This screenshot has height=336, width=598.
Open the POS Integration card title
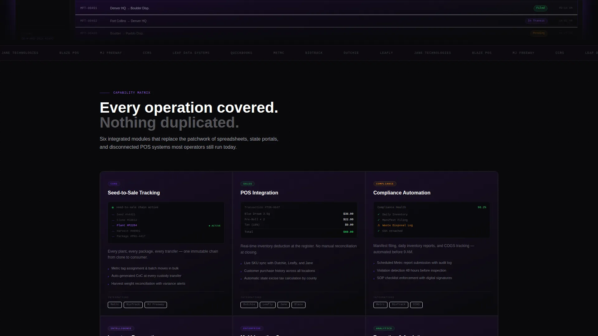259,193
